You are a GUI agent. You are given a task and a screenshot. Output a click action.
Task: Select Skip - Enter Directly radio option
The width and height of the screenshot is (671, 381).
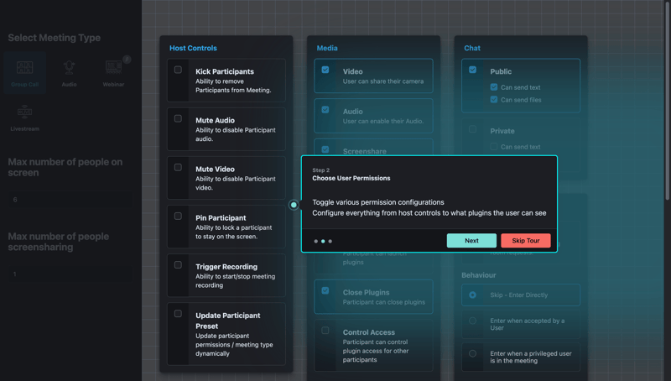[472, 295]
